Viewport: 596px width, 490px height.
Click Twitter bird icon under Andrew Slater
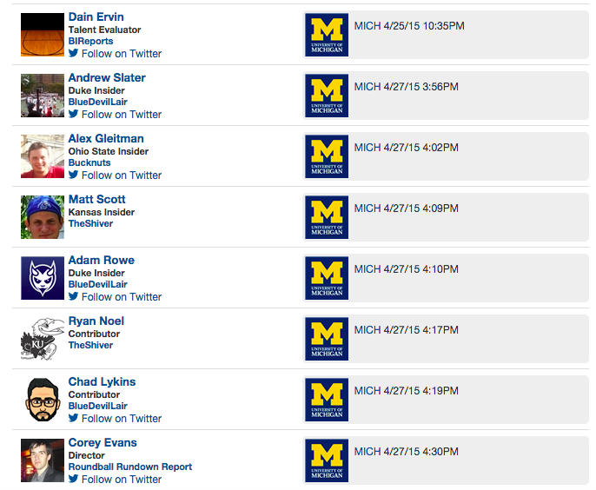pyautogui.click(x=74, y=115)
